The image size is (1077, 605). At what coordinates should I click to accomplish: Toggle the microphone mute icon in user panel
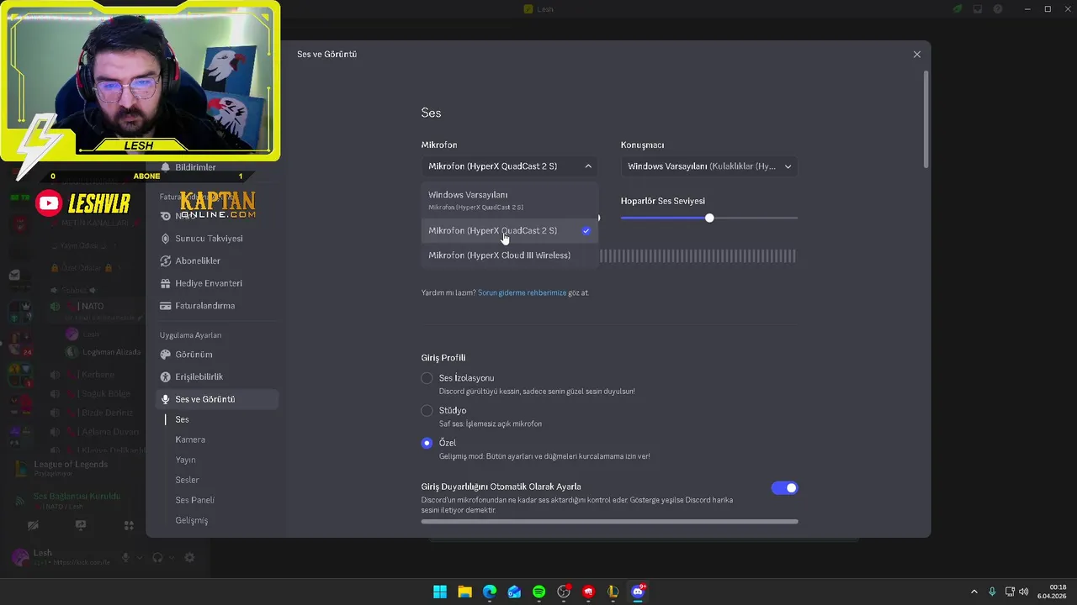coord(126,557)
